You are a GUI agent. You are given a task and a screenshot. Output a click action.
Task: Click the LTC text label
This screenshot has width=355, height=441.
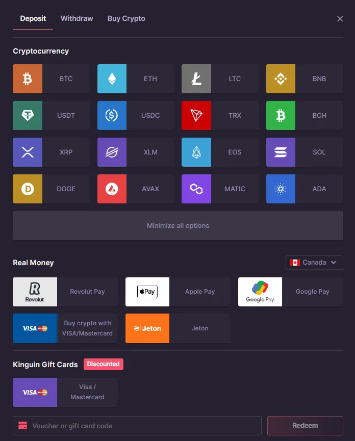(235, 79)
